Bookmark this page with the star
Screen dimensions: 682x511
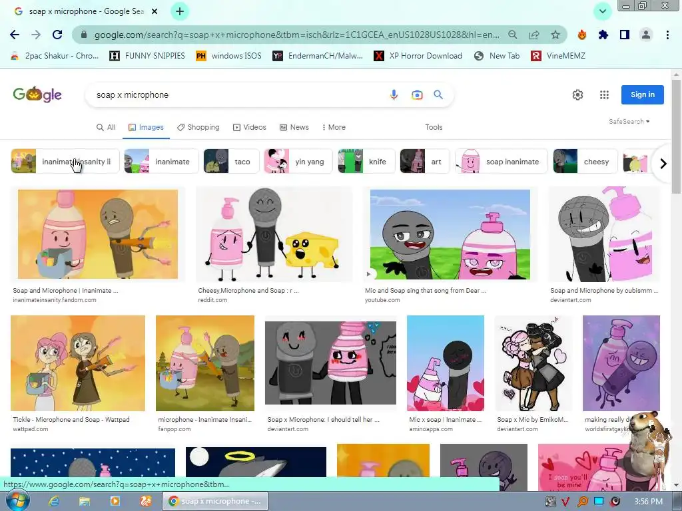(555, 35)
